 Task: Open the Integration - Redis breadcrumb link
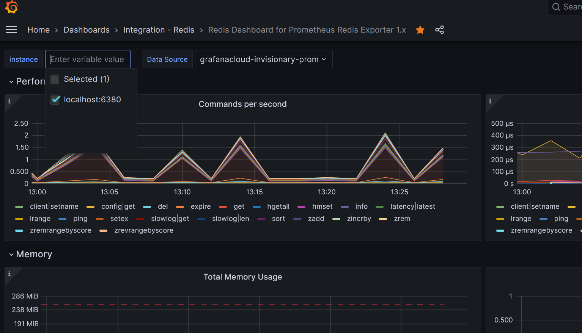[159, 30]
